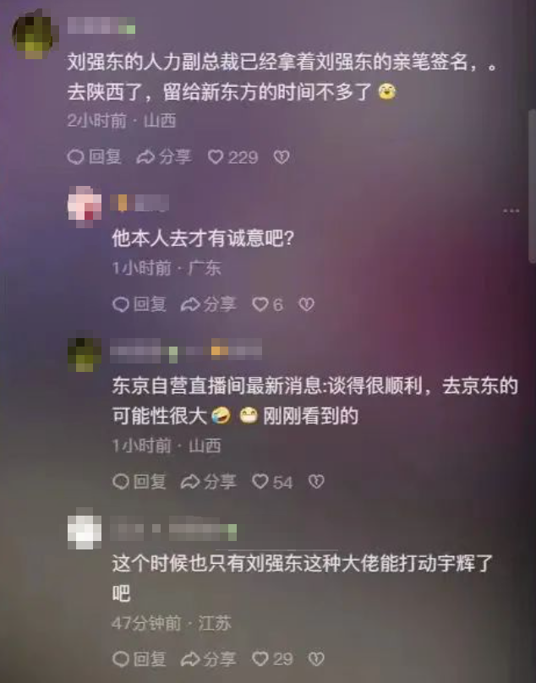Dislike the comment from 广东
Image resolution: width=536 pixels, height=683 pixels.
coord(306,304)
